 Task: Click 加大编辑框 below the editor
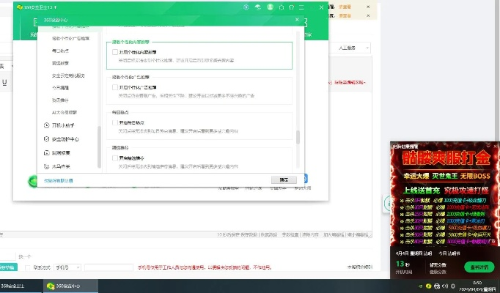click(x=334, y=234)
